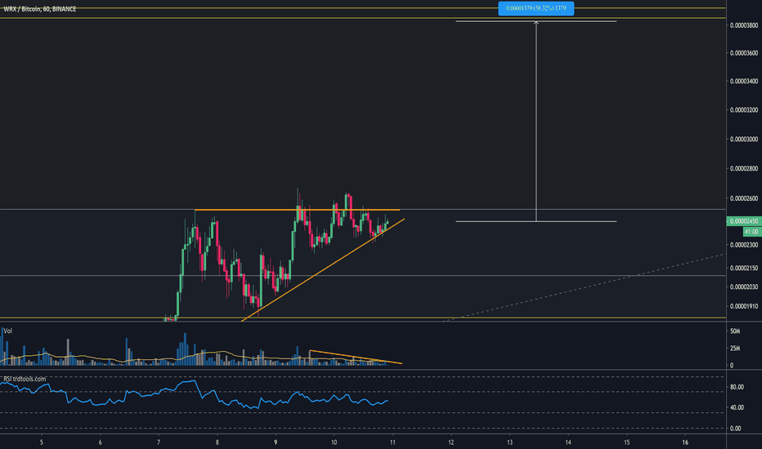Select the white vertical measurement arrow

(x=536, y=122)
